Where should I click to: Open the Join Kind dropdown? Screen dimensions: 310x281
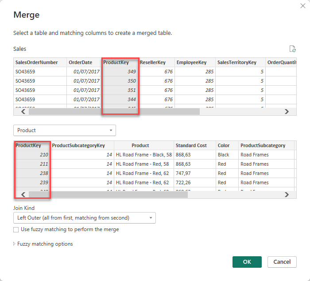pyautogui.click(x=84, y=218)
